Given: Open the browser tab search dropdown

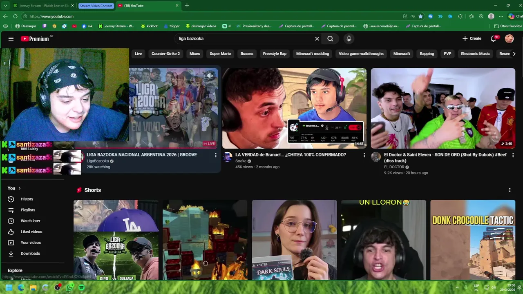Looking at the screenshot, I should point(5,5).
